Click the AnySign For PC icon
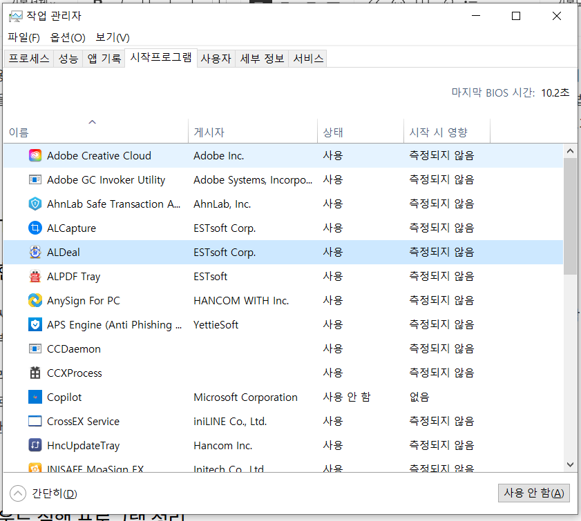 pos(35,300)
